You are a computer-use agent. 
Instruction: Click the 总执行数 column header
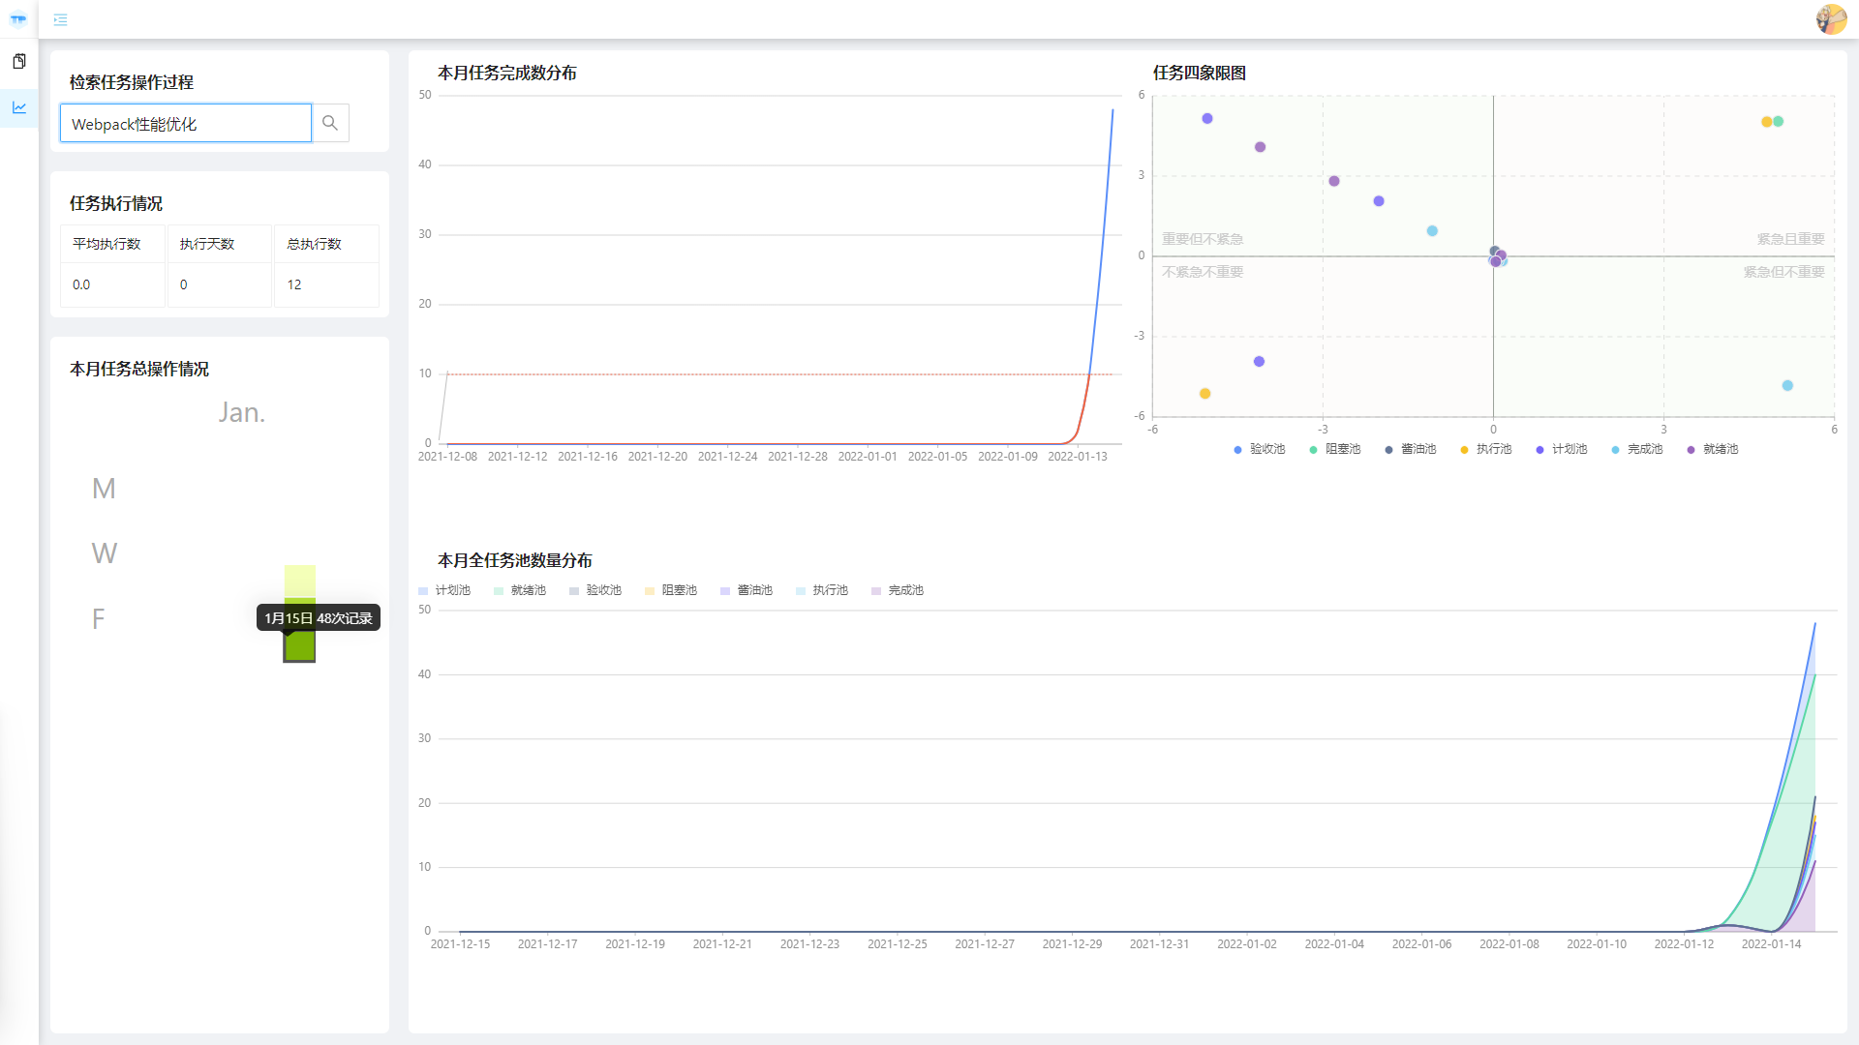pos(315,244)
